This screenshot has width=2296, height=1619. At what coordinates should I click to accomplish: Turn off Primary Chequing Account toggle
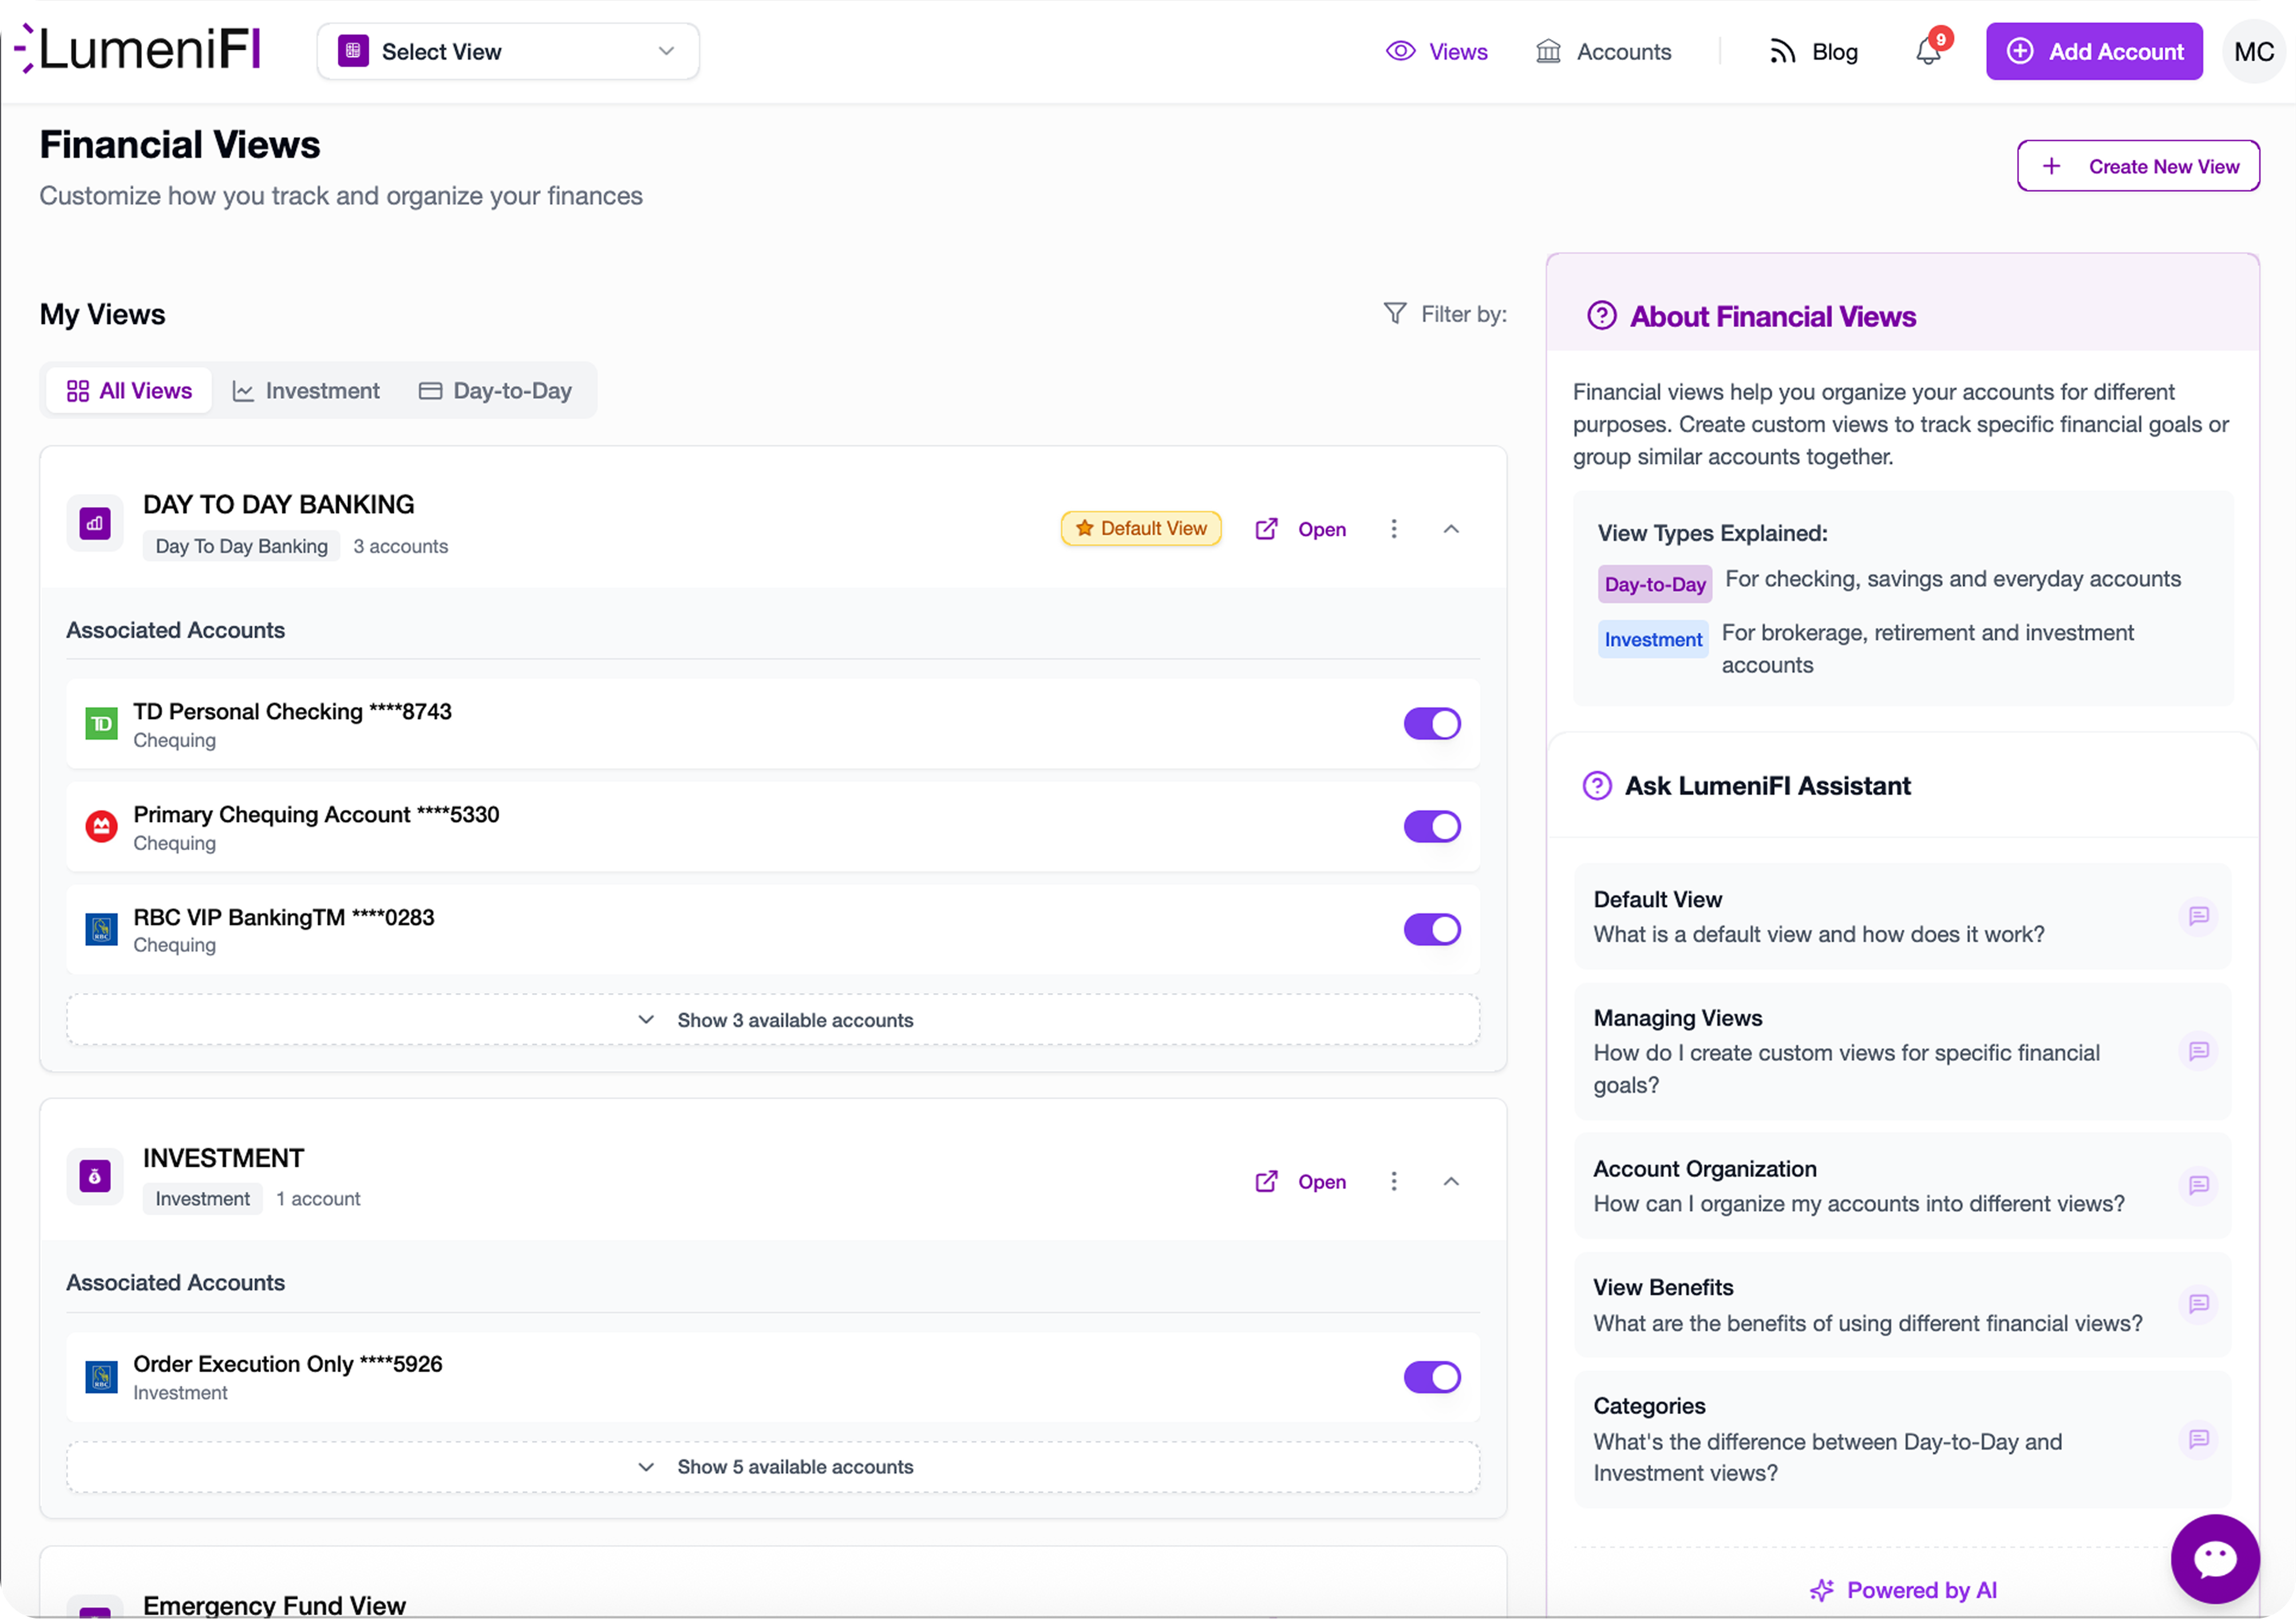click(x=1432, y=826)
